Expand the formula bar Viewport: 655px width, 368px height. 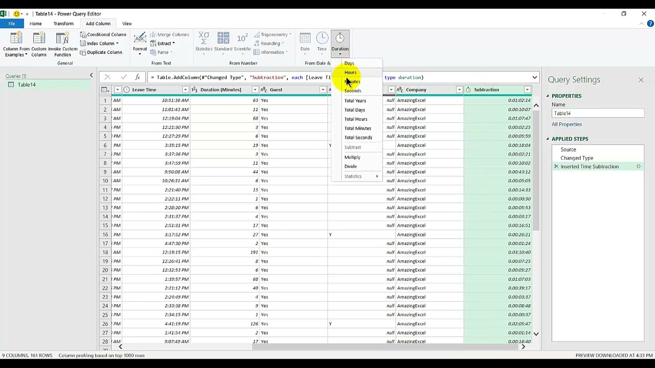(534, 78)
